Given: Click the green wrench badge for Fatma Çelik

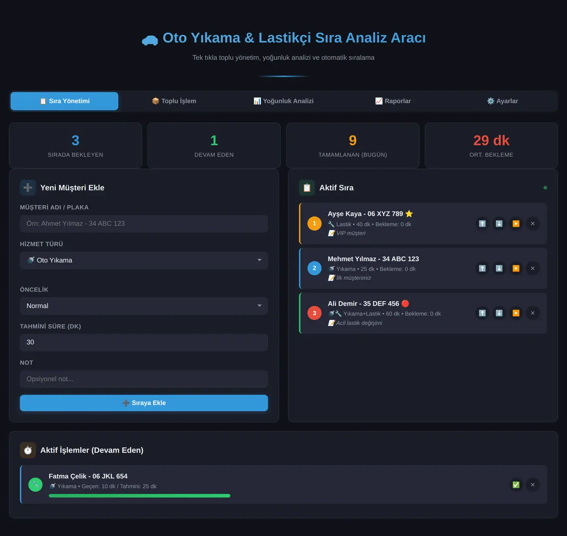Looking at the screenshot, I should tap(35, 485).
